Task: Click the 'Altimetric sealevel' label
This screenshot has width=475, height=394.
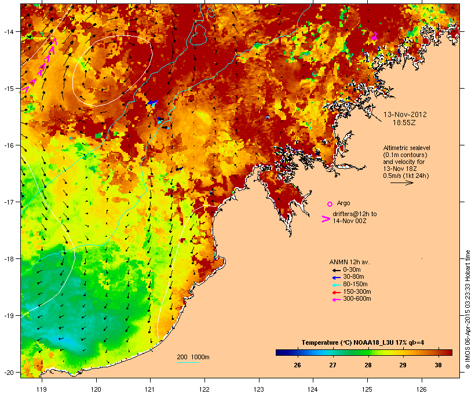Action: point(407,148)
